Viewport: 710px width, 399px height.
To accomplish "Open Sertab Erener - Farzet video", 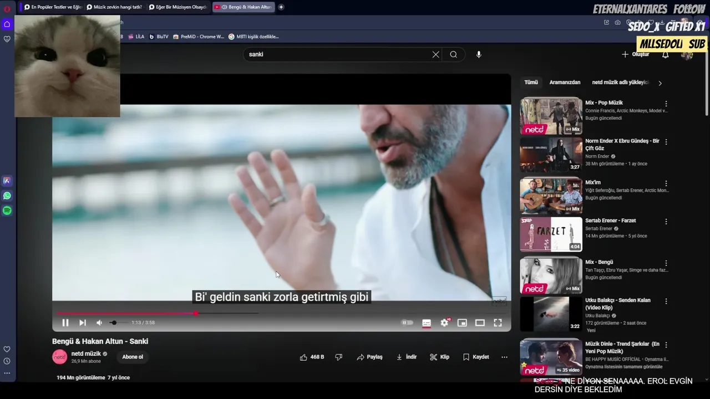I will [x=551, y=234].
